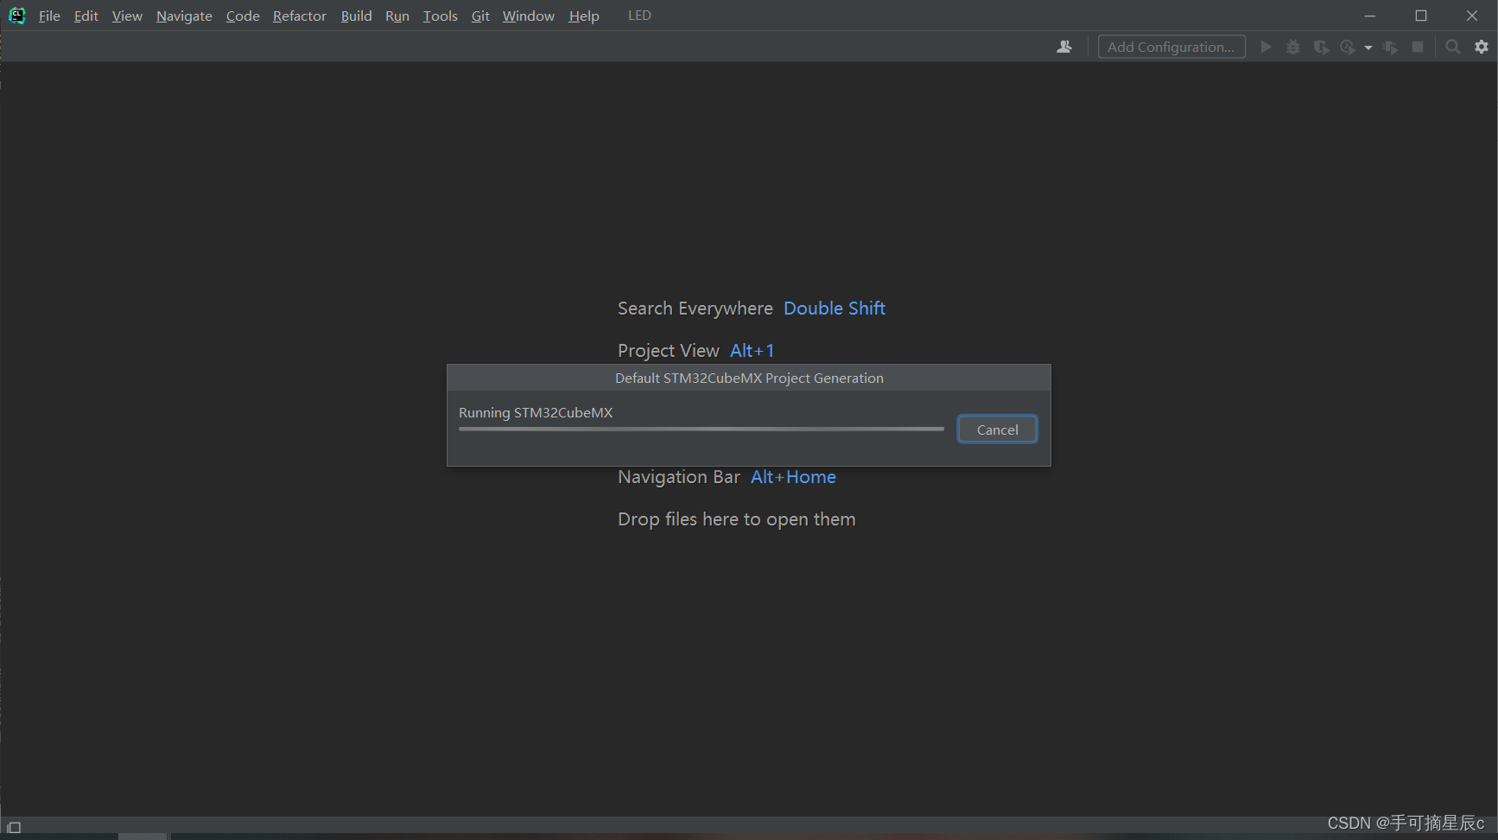
Task: Close the CLion window
Action: click(1472, 16)
